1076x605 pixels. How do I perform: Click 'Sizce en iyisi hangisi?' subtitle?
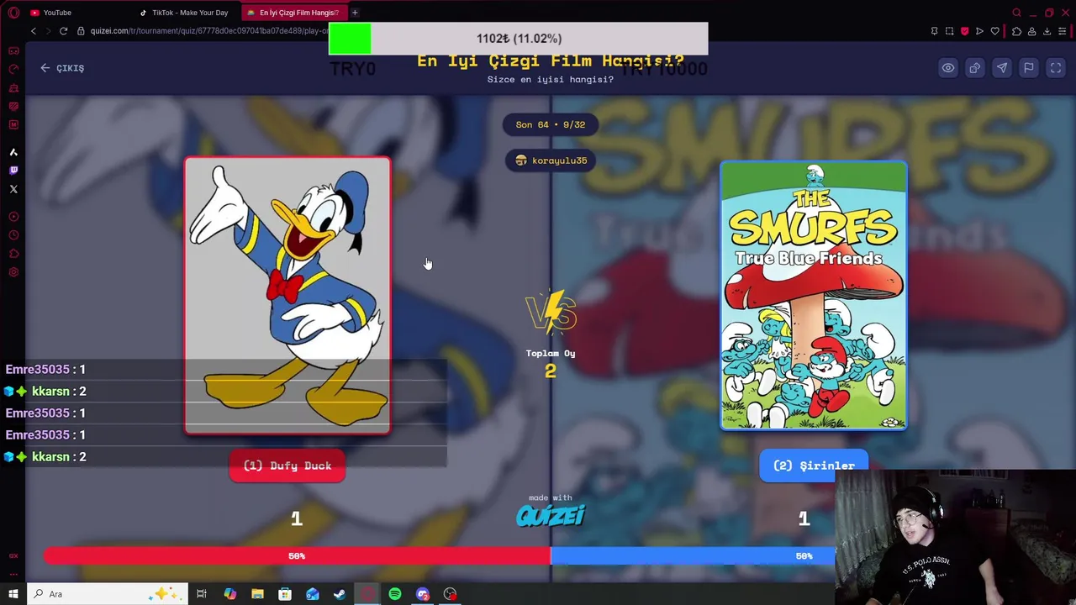(551, 79)
